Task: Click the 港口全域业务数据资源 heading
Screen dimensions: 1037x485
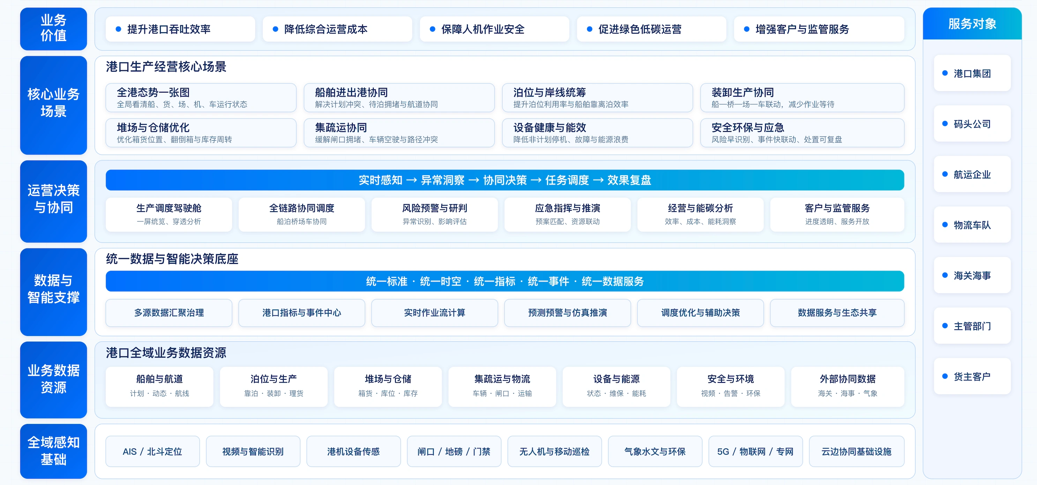Action: point(166,352)
